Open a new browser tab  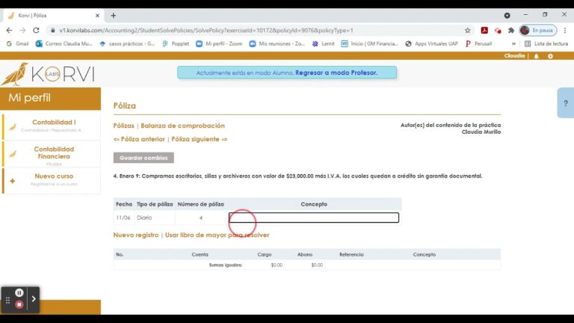tap(114, 15)
